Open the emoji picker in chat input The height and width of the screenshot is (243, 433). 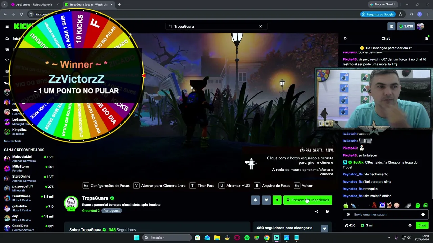423,214
